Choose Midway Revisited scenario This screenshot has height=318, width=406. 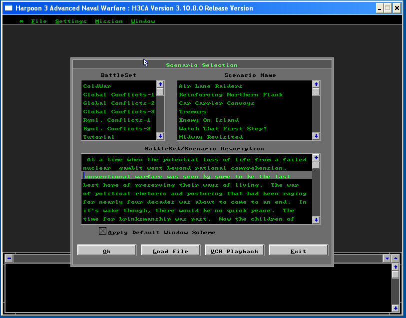click(245, 137)
